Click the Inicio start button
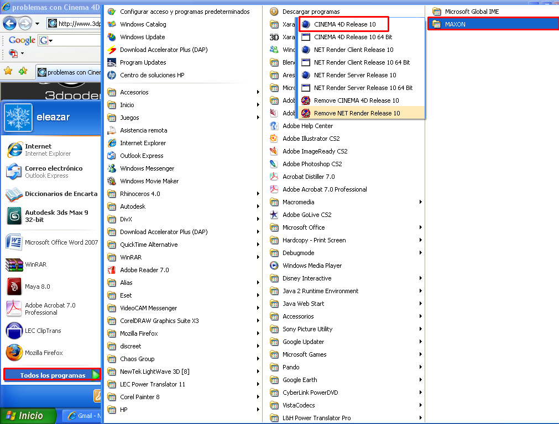Viewport: 559px width, 424px height. [28, 416]
